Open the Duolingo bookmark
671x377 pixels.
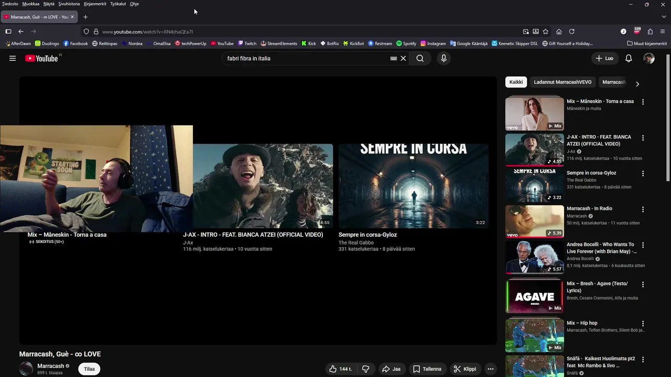click(x=47, y=43)
